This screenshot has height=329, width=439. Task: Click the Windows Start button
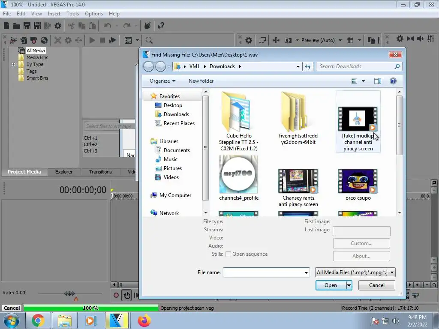[x=11, y=320]
